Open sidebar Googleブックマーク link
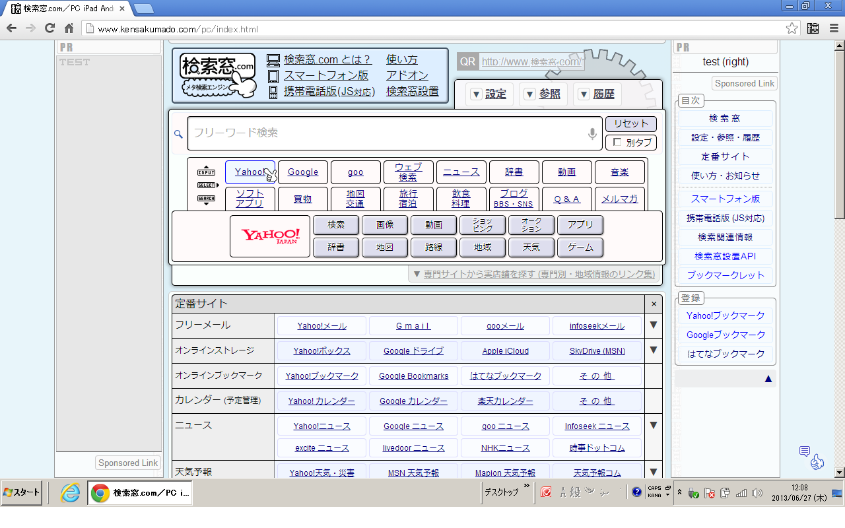The width and height of the screenshot is (845, 528). click(x=726, y=335)
